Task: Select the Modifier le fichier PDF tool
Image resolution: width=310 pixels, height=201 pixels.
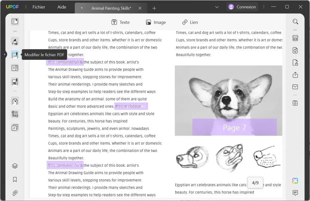Action: tap(15, 55)
